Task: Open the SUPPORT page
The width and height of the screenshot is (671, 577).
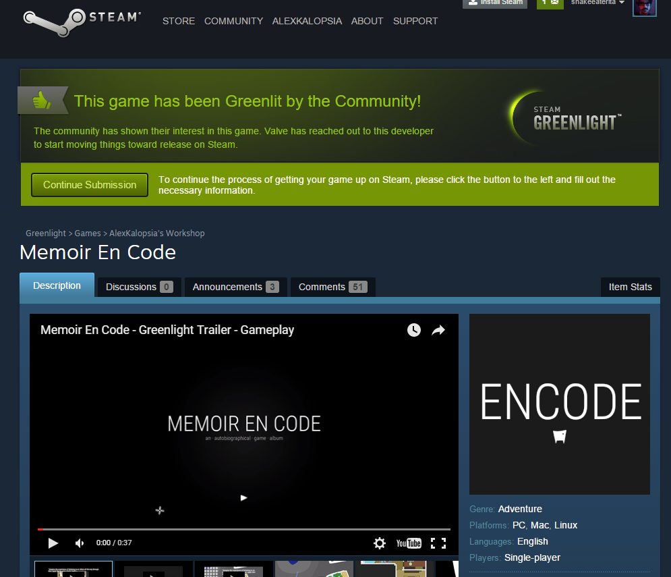Action: pos(415,21)
